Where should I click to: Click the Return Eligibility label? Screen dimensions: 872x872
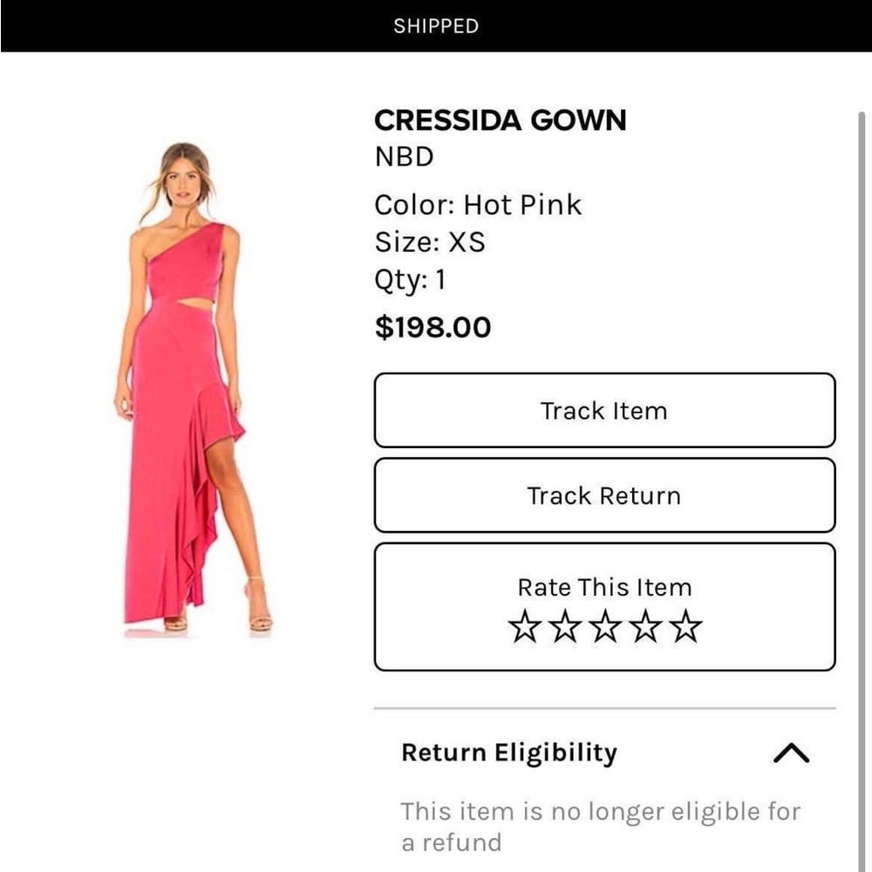click(510, 752)
